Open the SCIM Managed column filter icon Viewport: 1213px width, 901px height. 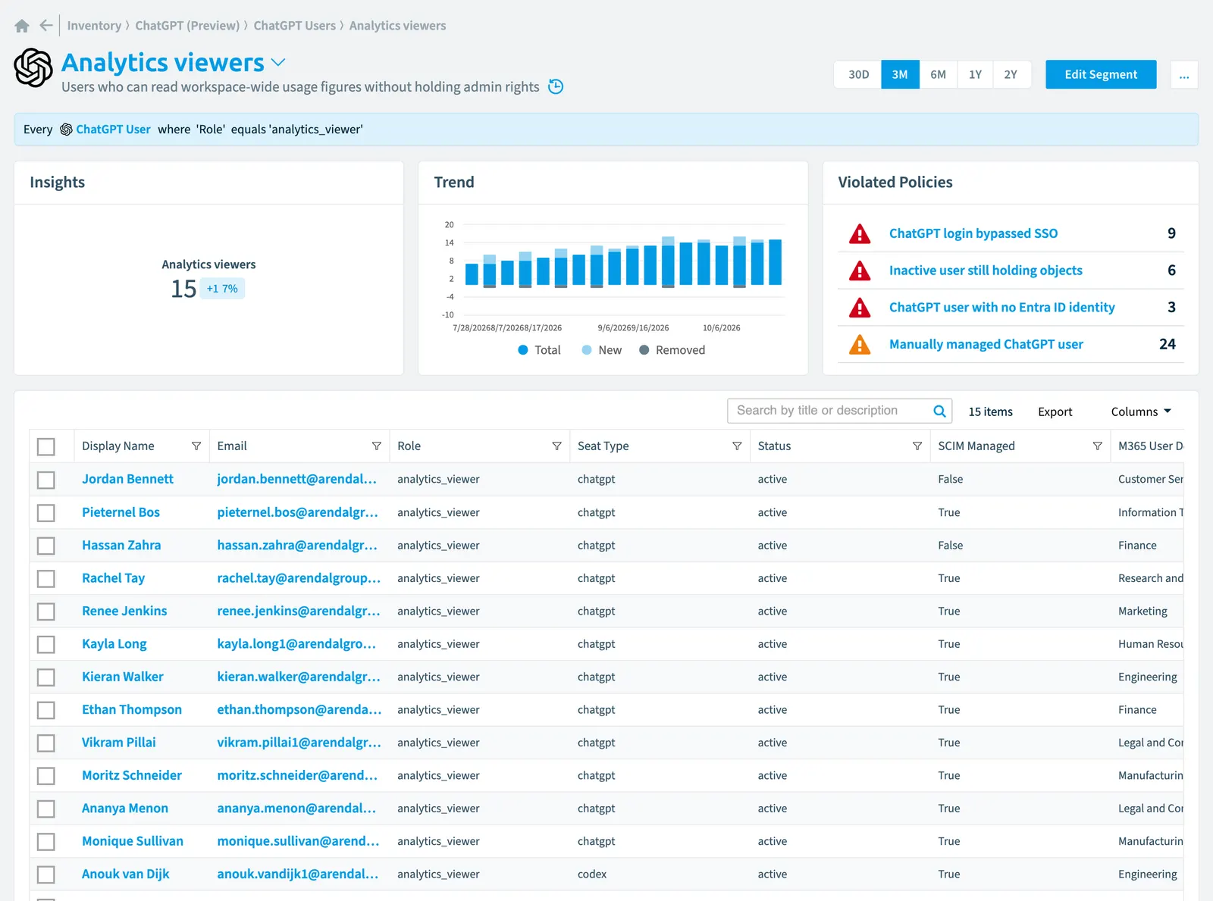tap(1097, 446)
